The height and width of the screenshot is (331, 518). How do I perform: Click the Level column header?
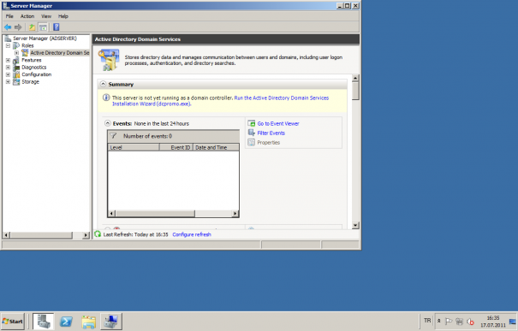pyautogui.click(x=134, y=147)
